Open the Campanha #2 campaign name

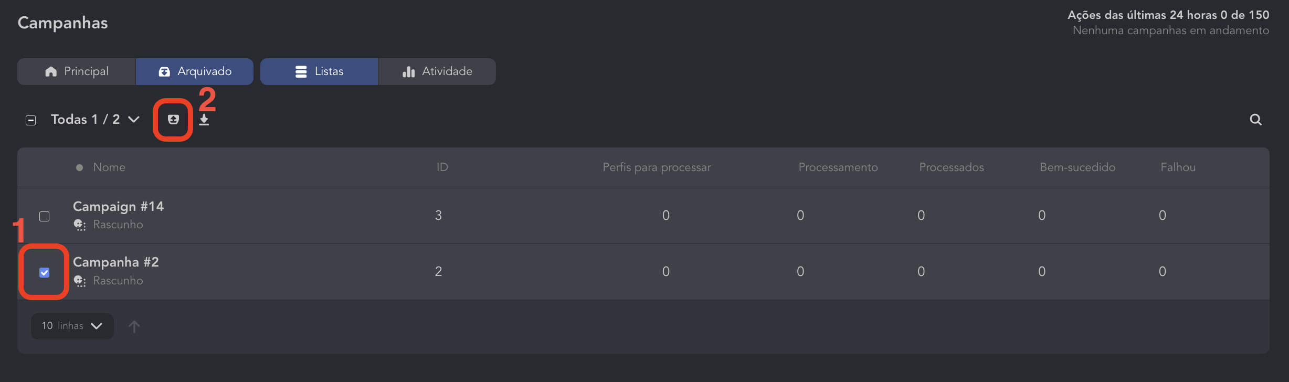click(x=115, y=262)
